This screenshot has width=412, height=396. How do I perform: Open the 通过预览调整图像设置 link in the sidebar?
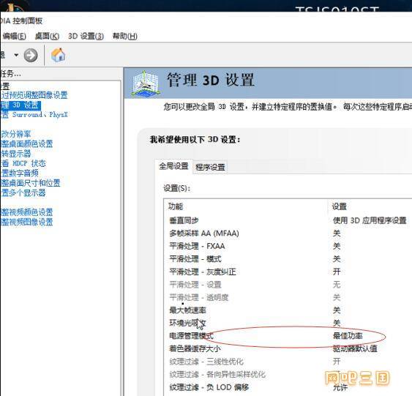pyautogui.click(x=34, y=95)
